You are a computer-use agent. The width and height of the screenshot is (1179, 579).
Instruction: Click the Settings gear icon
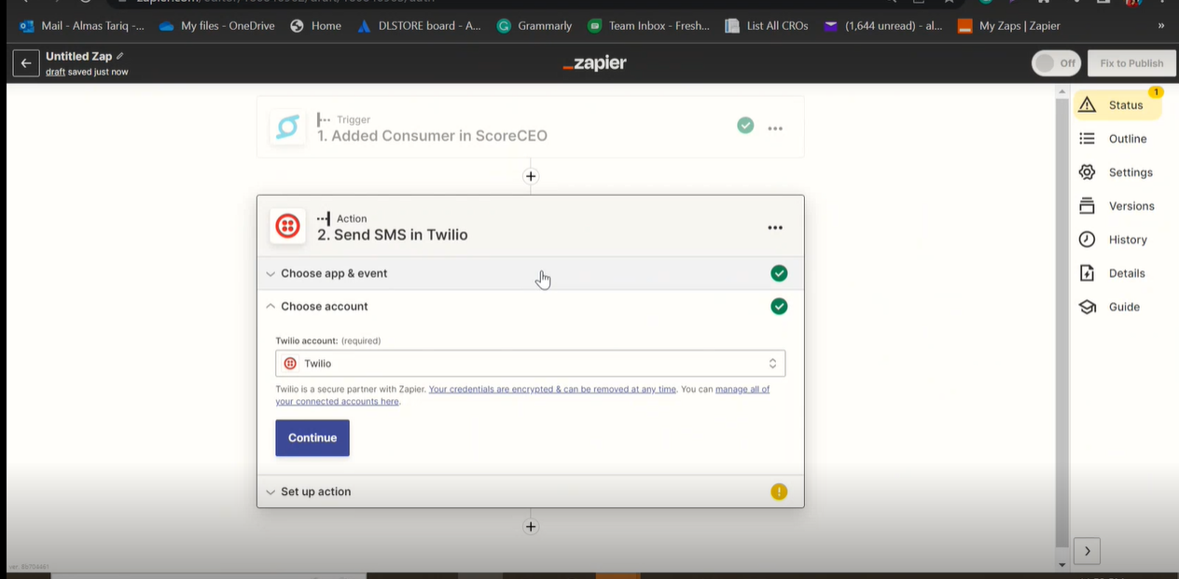point(1087,172)
